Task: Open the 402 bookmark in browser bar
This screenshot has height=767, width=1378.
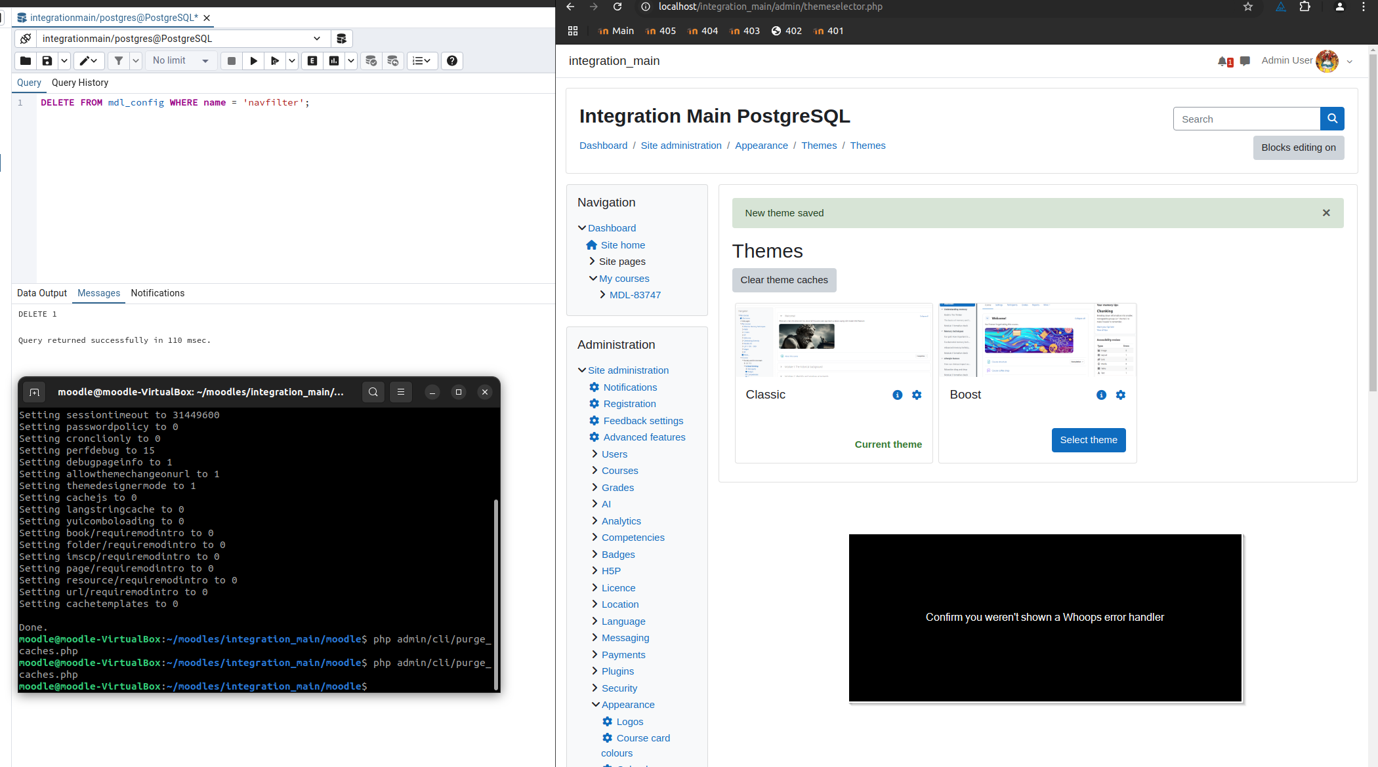Action: 786,31
